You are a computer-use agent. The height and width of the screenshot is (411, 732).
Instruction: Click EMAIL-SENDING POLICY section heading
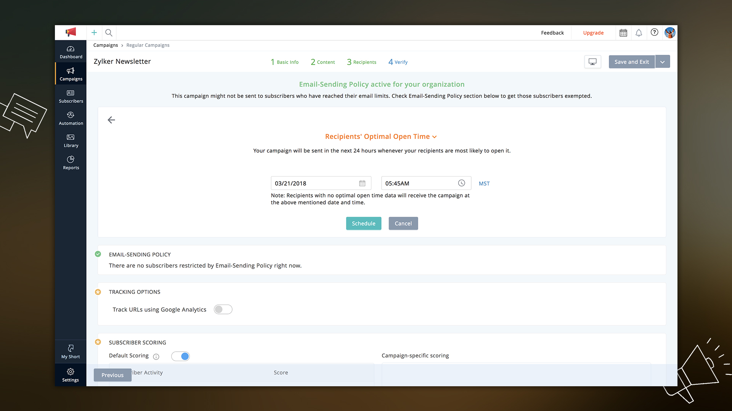pyautogui.click(x=140, y=255)
